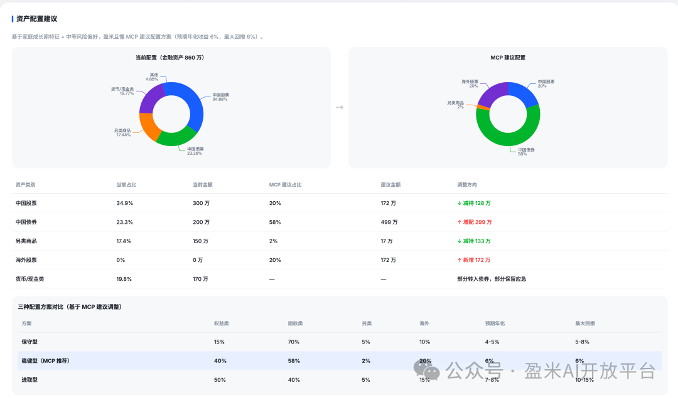
Task: Click the 4-5% expected return cell
Action: (492, 342)
